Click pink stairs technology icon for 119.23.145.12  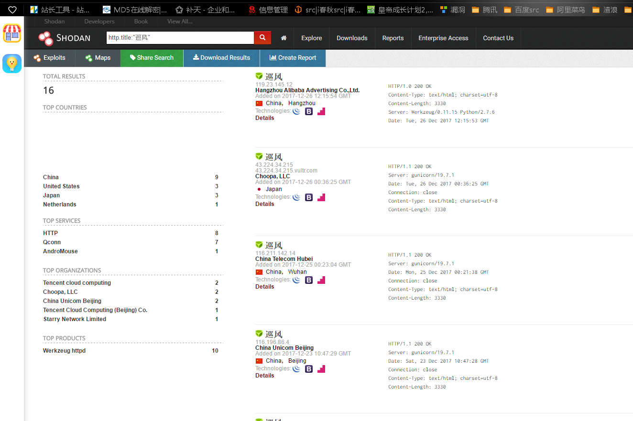(321, 111)
